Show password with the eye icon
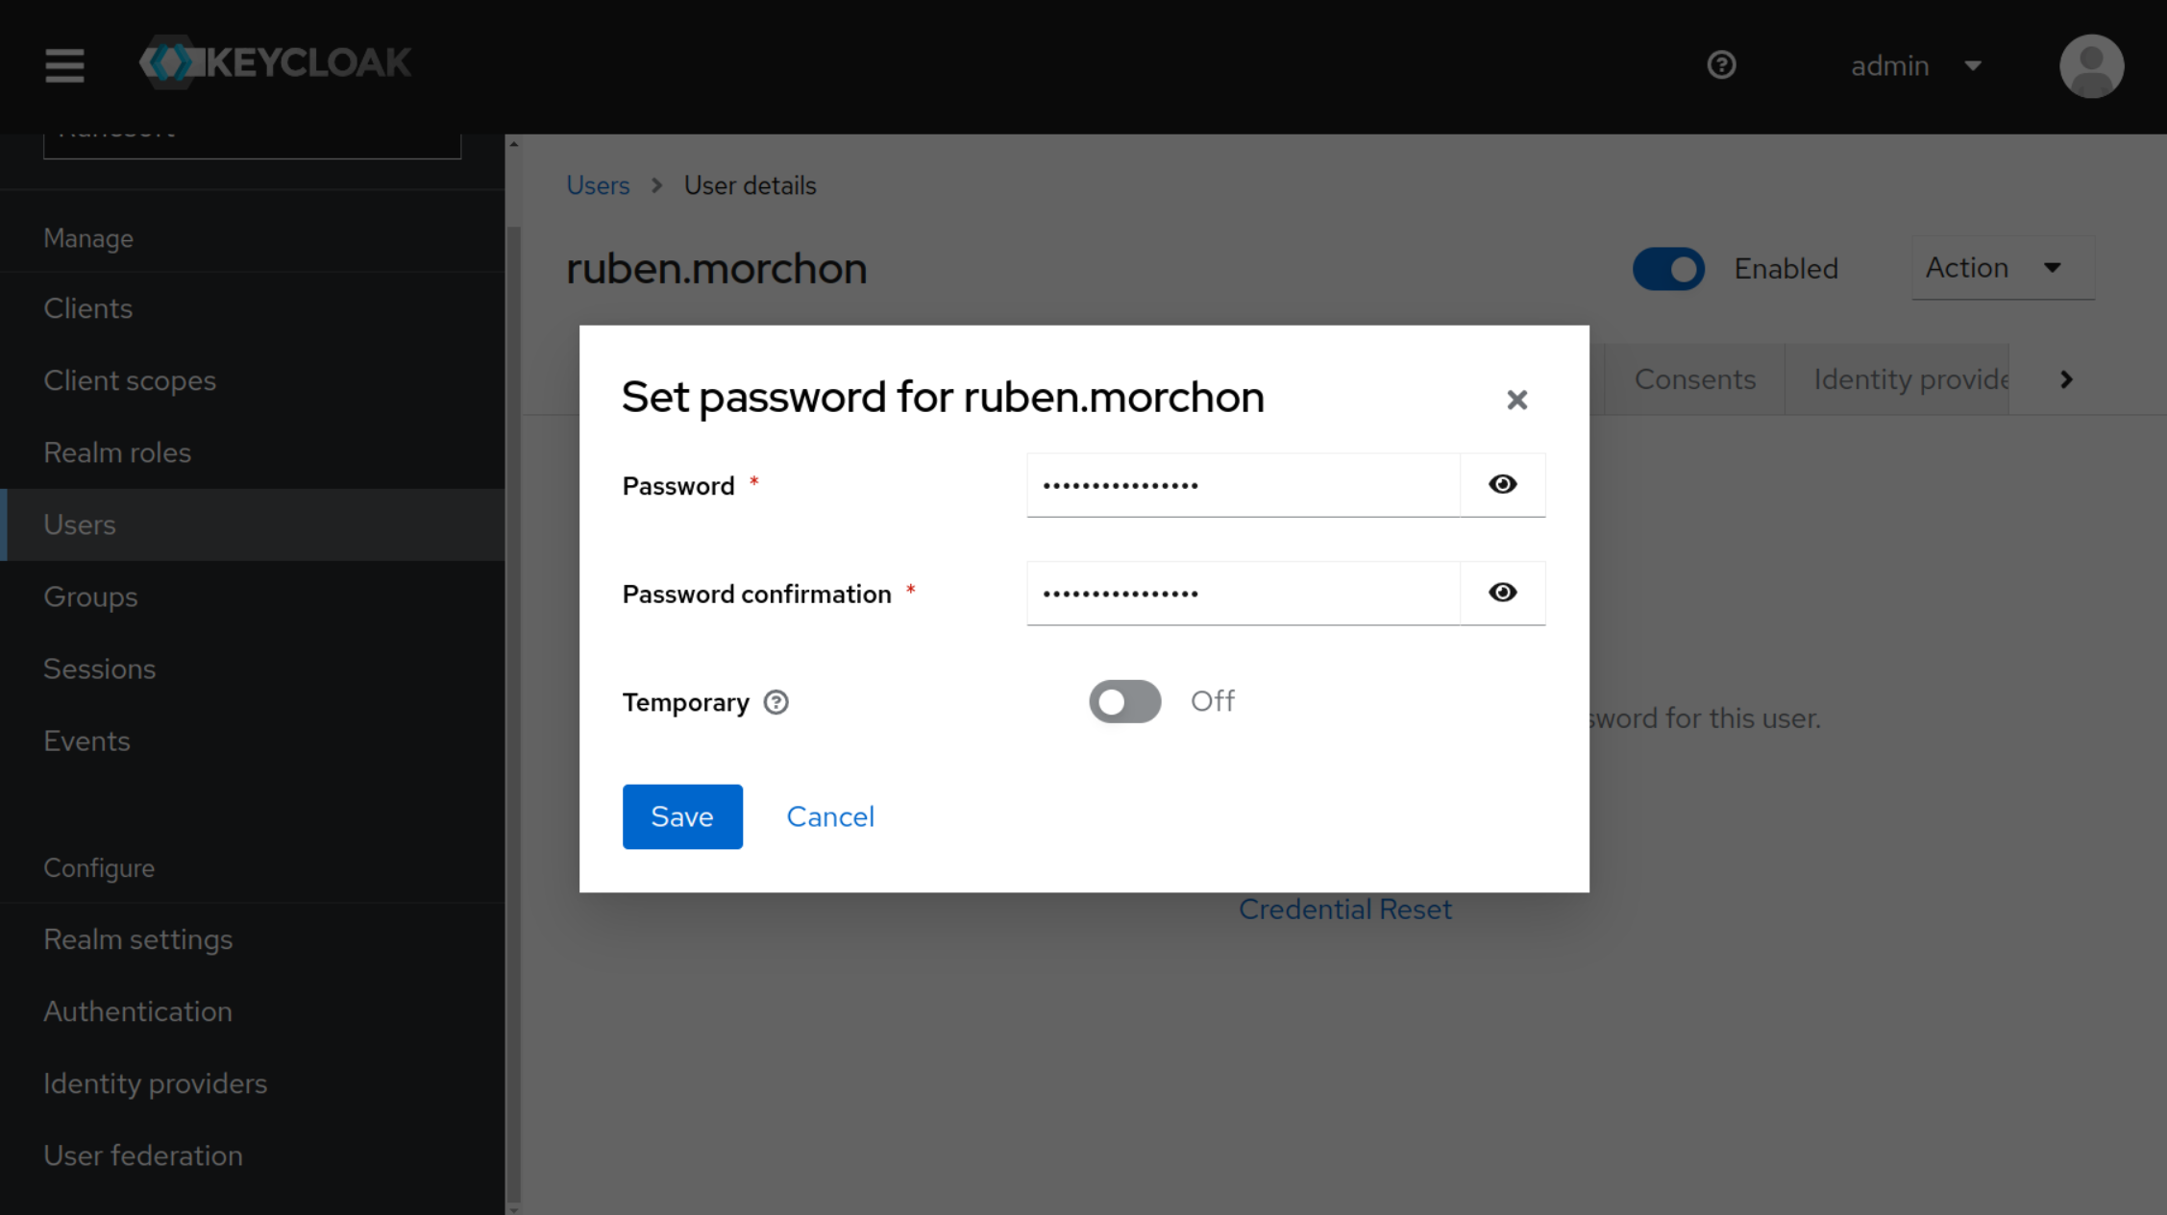Image resolution: width=2167 pixels, height=1215 pixels. (1502, 485)
